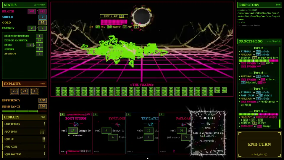The height and width of the screenshot is (160, 284).
Task: Click the SYN Flood card icon
Action: click(x=118, y=124)
